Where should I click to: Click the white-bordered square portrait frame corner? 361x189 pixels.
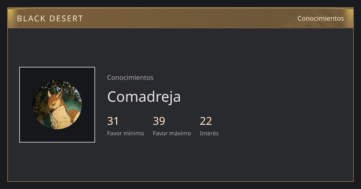(x=20, y=67)
